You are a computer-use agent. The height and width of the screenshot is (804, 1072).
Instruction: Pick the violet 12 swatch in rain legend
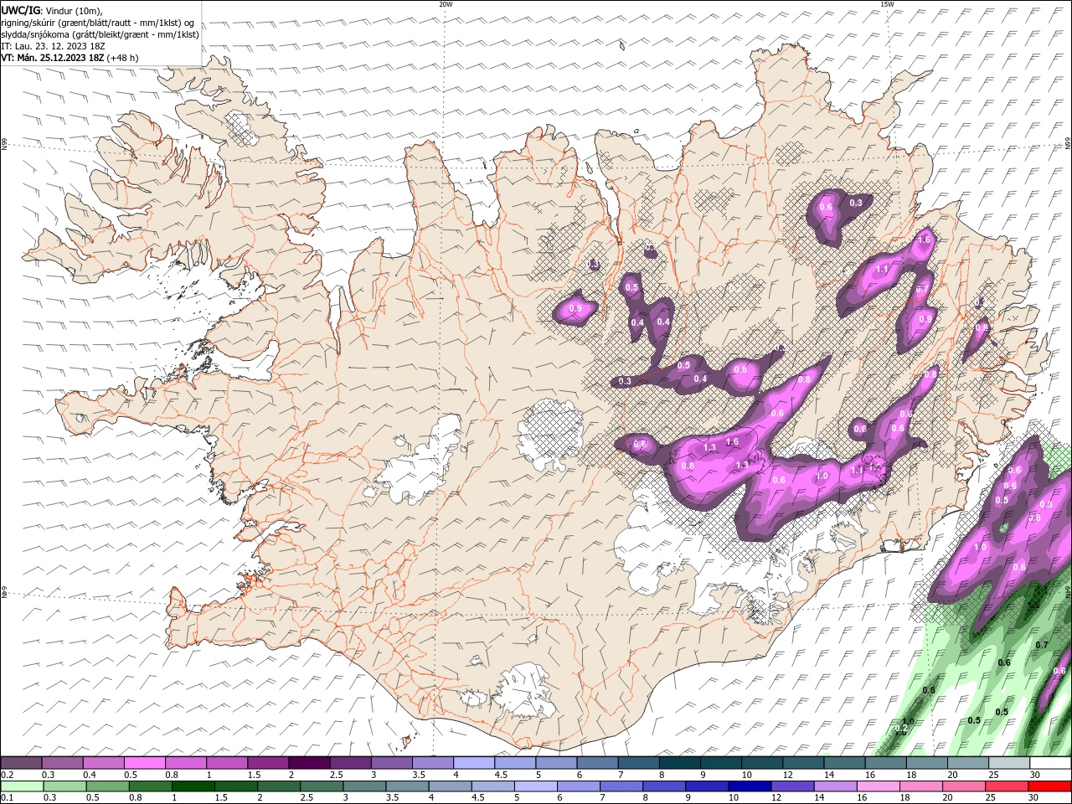[793, 786]
